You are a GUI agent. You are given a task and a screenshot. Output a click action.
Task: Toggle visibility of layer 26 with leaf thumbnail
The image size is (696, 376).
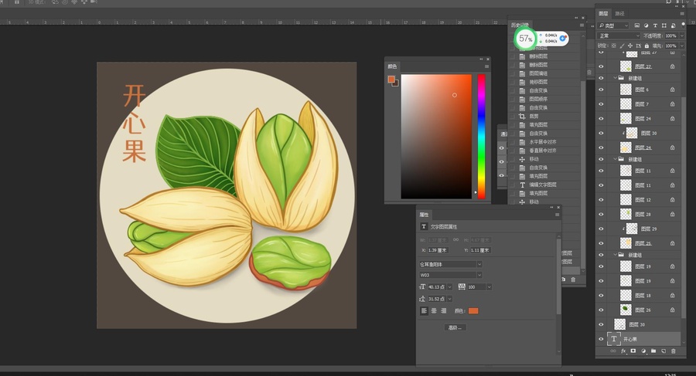pos(601,310)
